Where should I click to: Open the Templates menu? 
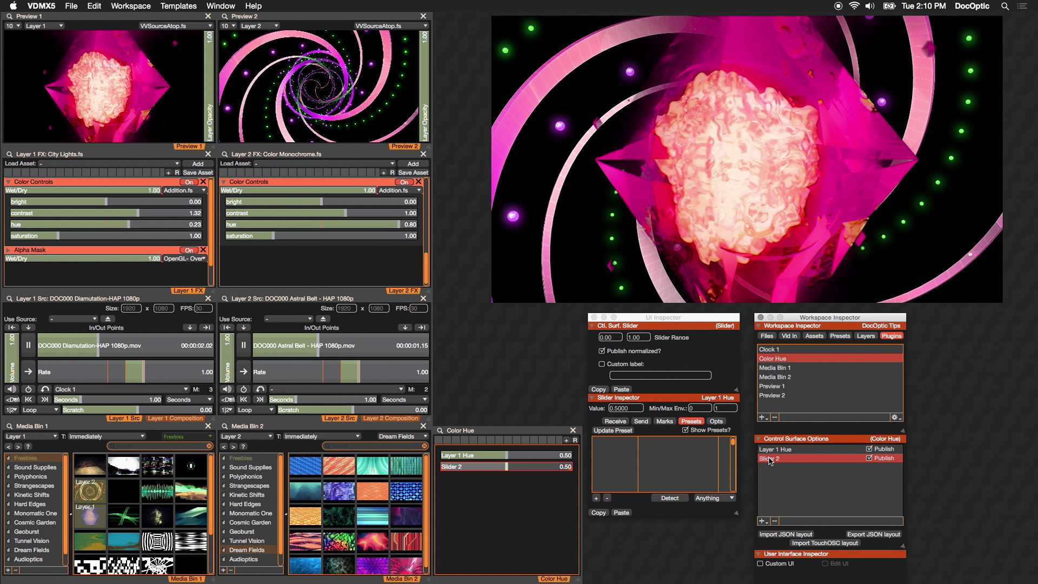[178, 6]
